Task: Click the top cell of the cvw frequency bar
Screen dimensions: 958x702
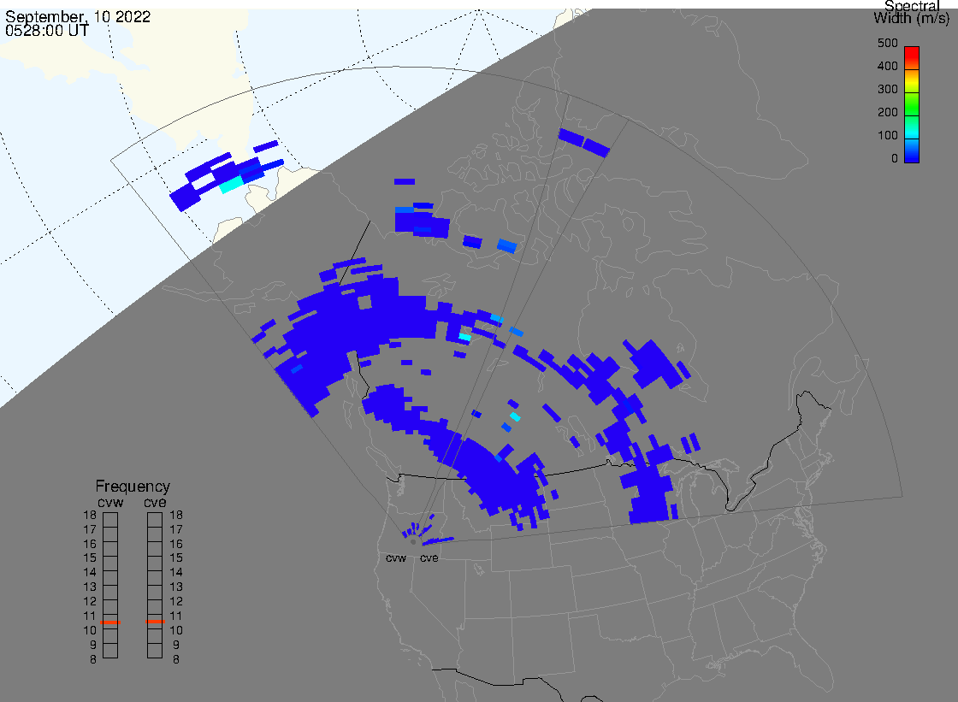Action: [x=110, y=520]
